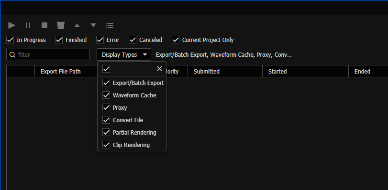
Task: Uncheck Waveform Cache type
Action: (x=106, y=95)
